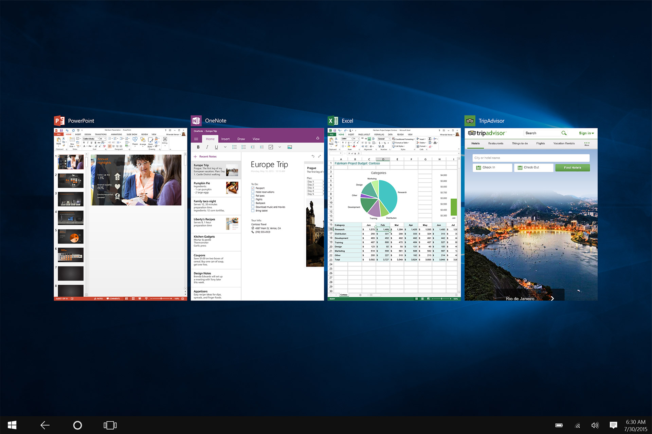The image size is (652, 434).
Task: Click the full-screen expand icon in OneNote
Action: coord(320,156)
